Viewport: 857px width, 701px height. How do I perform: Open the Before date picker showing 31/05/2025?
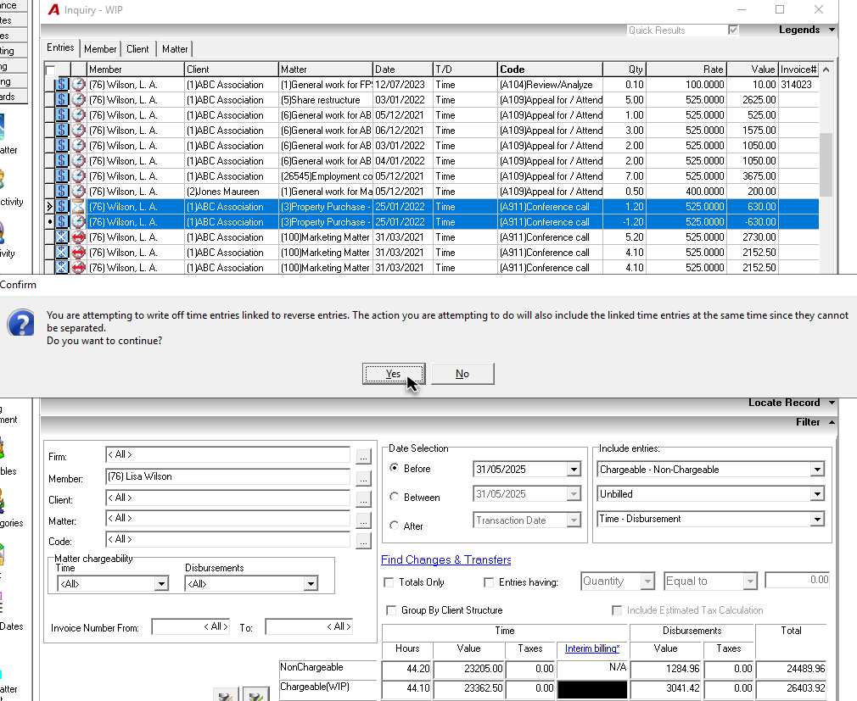coord(574,470)
